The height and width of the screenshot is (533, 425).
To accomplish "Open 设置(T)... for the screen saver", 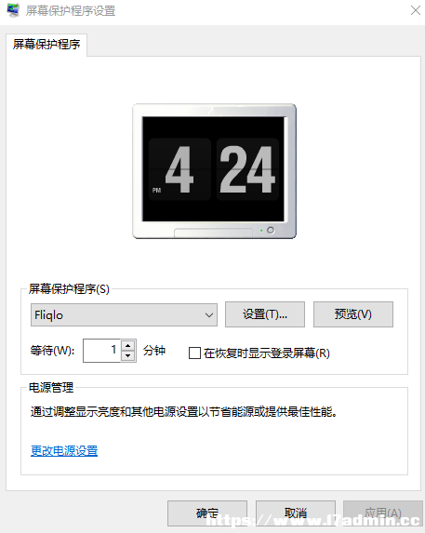I will click(265, 314).
